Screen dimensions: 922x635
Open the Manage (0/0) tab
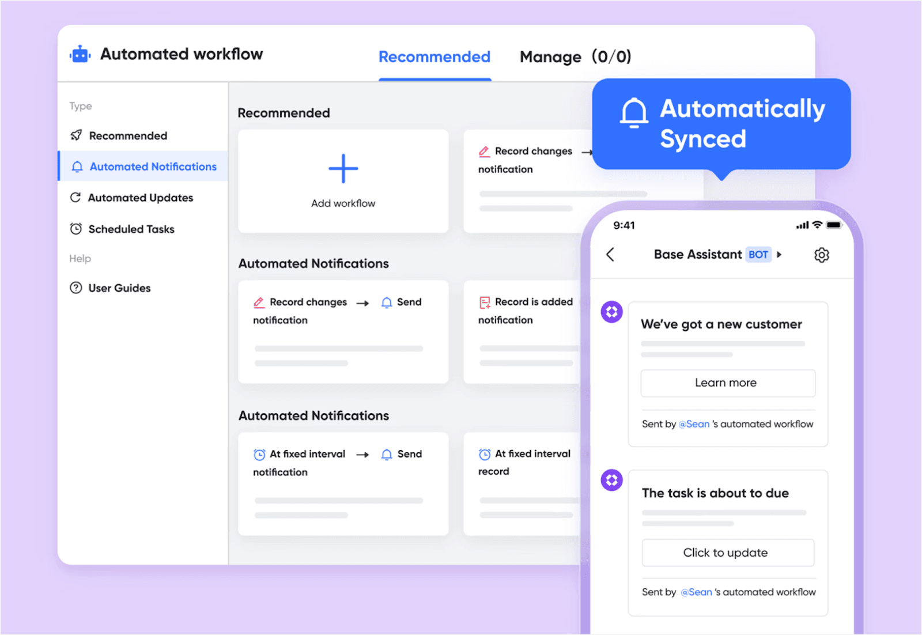point(575,56)
